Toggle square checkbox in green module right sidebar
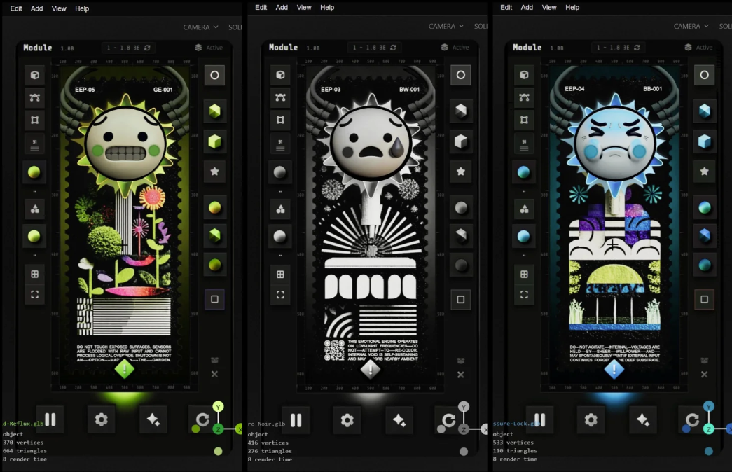The height and width of the screenshot is (472, 732). coord(215,299)
